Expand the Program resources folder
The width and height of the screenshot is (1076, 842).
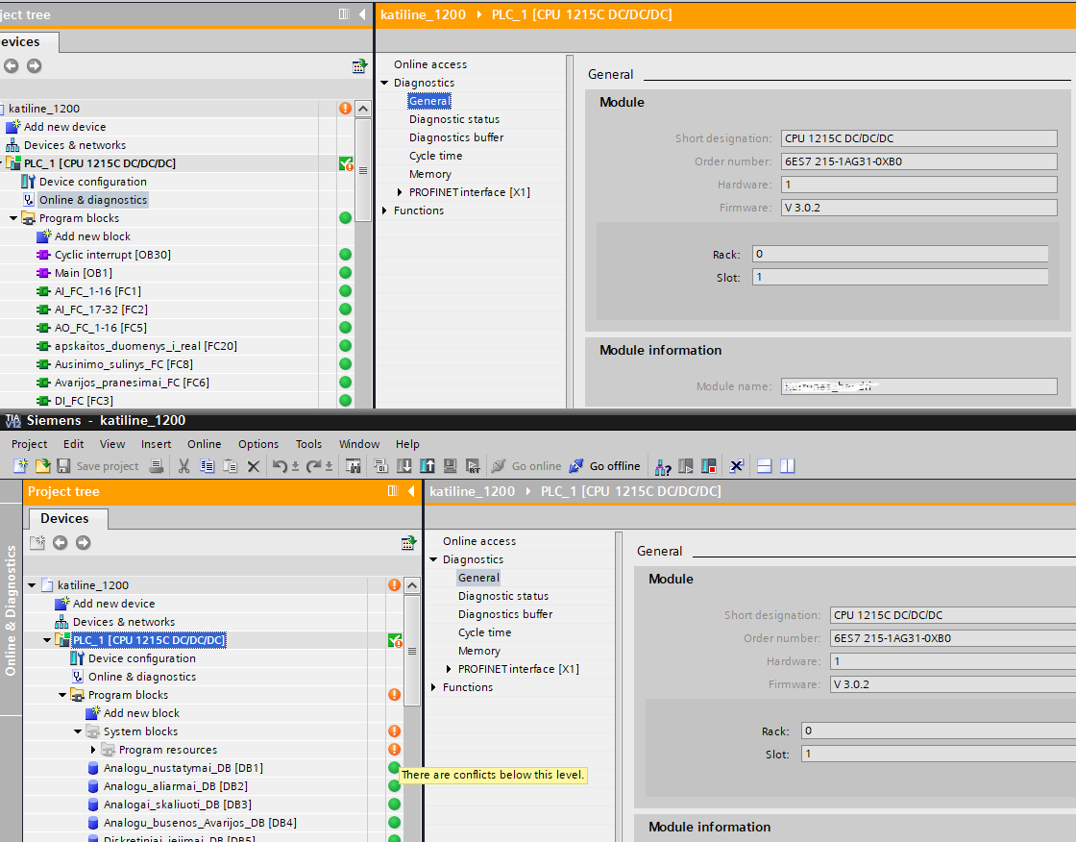(x=93, y=750)
